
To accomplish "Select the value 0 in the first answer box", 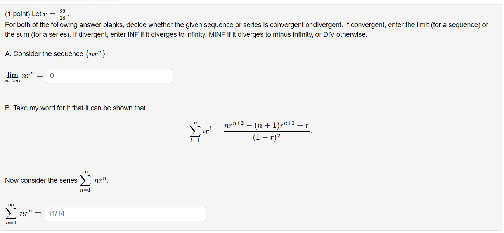I will 52,75.
